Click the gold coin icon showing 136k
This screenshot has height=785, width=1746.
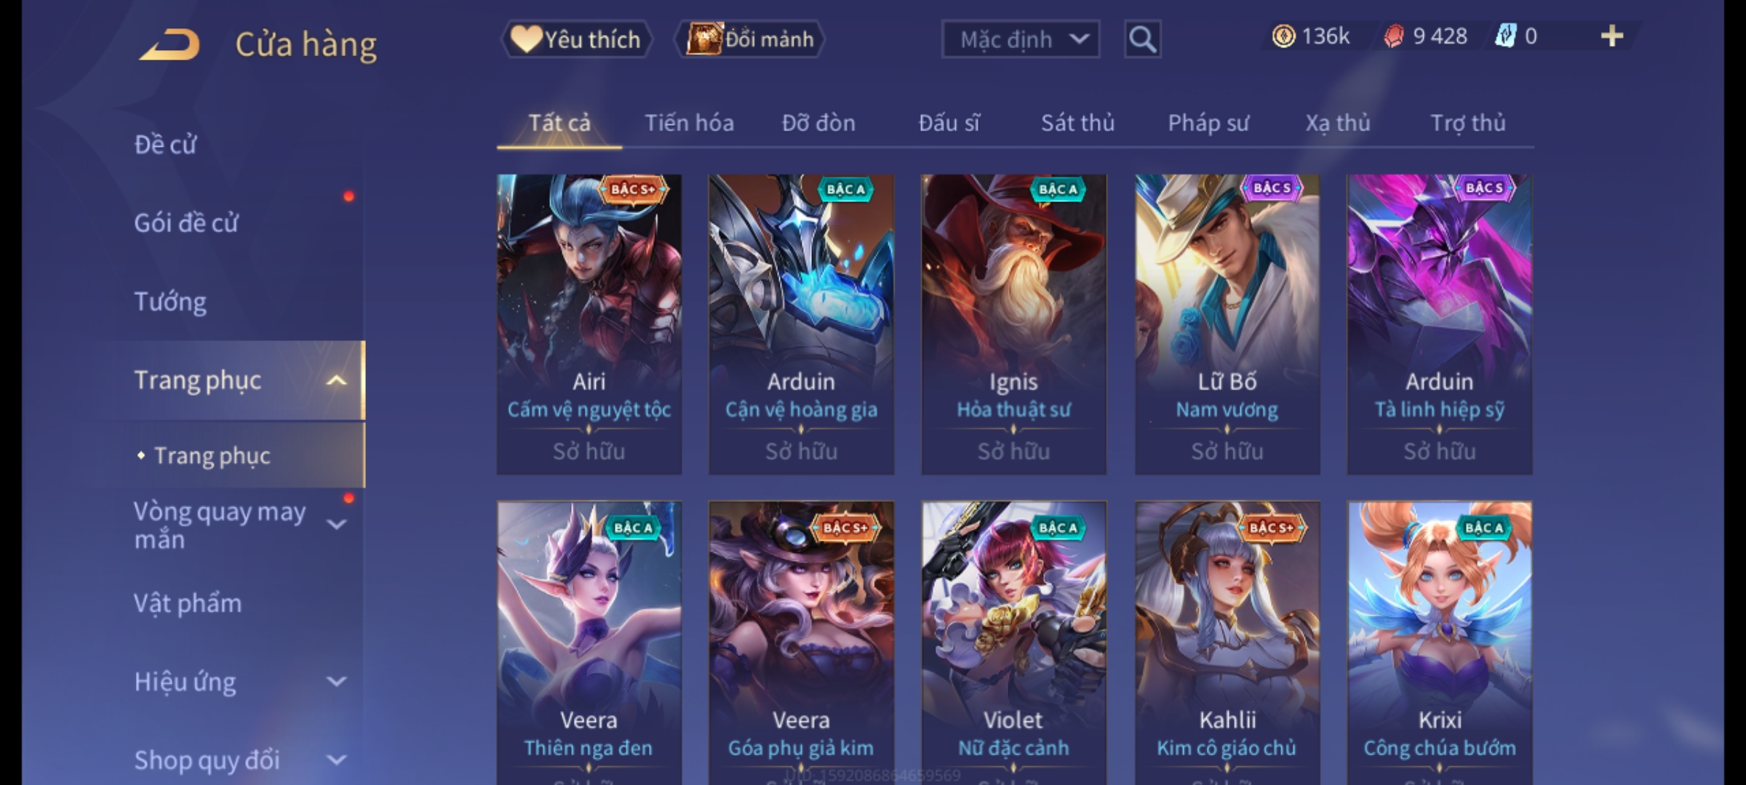point(1283,36)
